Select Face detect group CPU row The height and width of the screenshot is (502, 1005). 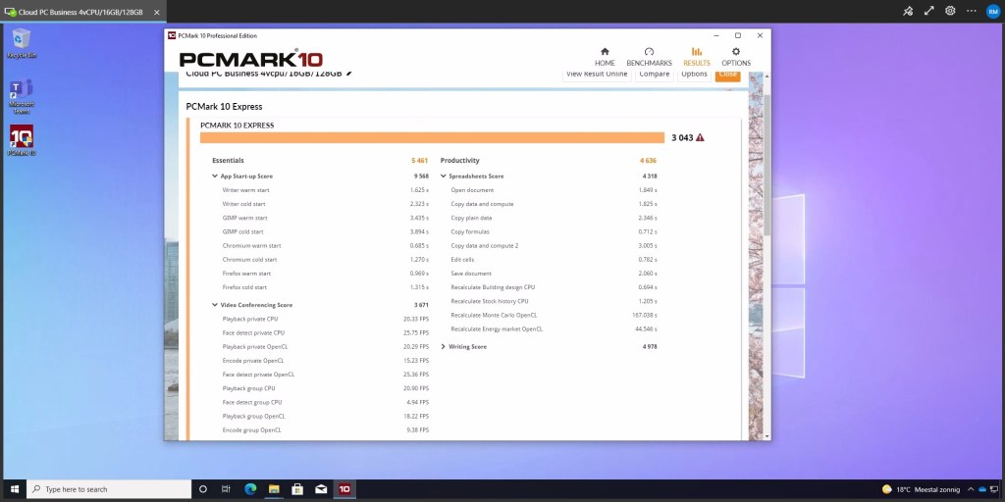pos(326,402)
